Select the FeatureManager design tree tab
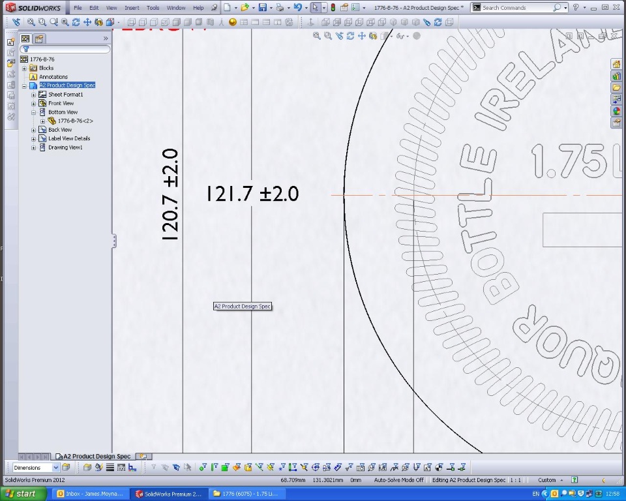Viewport: 626px width, 501px height. click(25, 38)
